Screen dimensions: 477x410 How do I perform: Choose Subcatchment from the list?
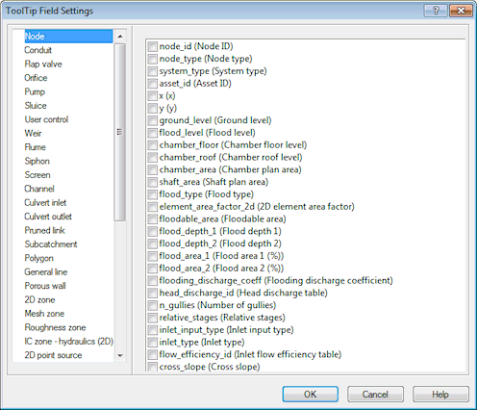tap(51, 244)
